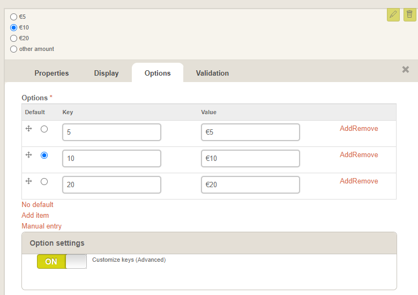This screenshot has height=295, width=418.
Task: Grab the move handle for key 10 row
Action: click(x=29, y=155)
